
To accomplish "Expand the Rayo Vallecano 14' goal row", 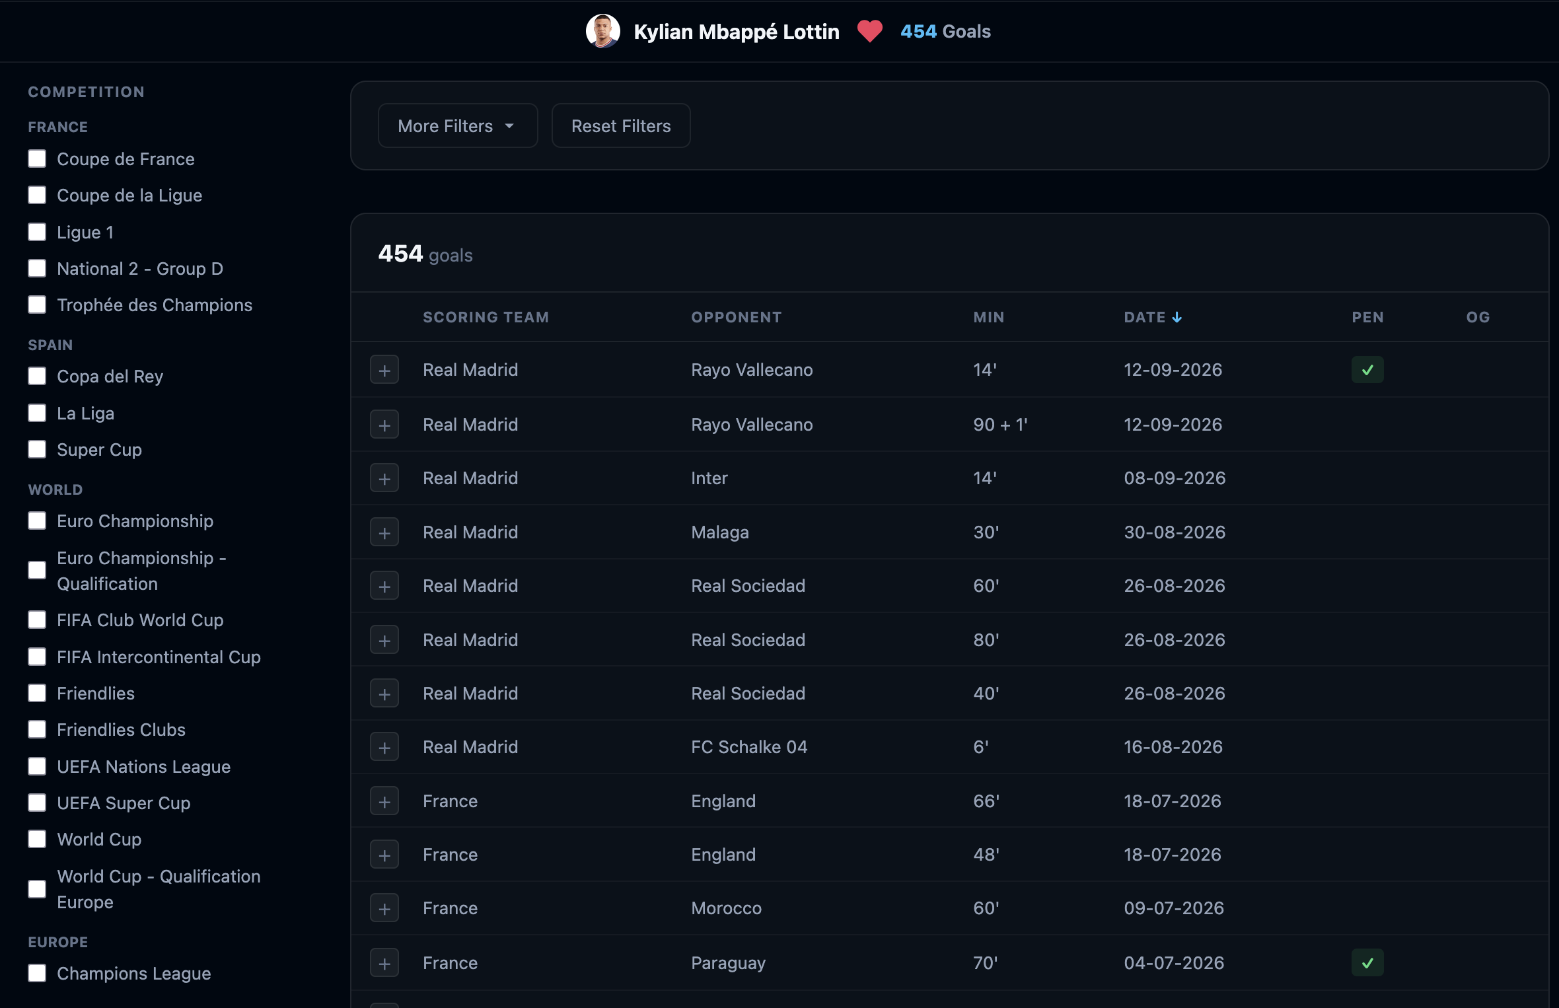I will (384, 370).
